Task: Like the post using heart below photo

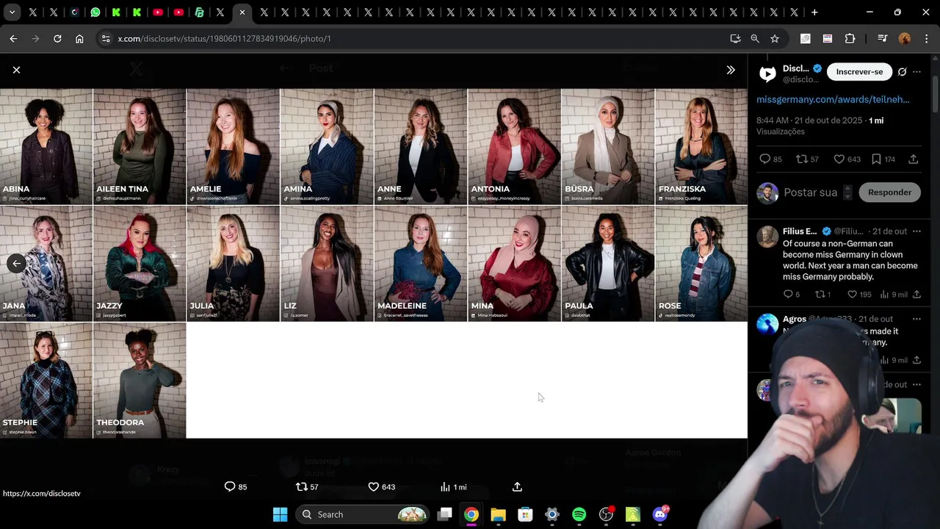Action: point(373,486)
